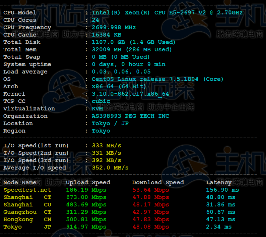This screenshot has width=266, height=237.
Task: Click the Load average numbers
Action: click(x=121, y=72)
